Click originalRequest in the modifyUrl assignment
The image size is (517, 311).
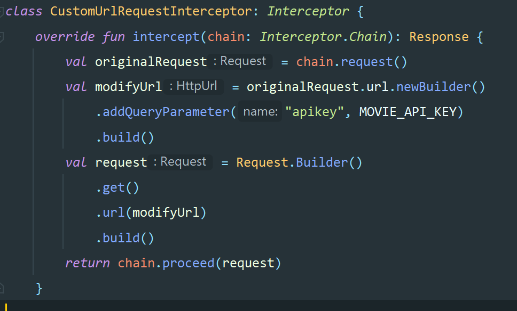click(x=302, y=87)
